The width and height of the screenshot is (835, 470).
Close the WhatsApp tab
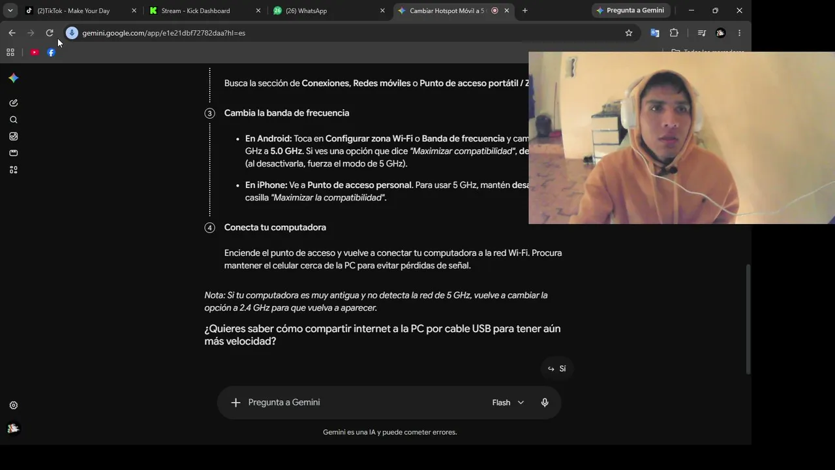[382, 10]
